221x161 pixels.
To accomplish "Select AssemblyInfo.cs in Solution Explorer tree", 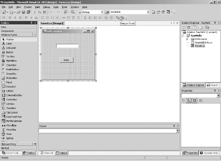I will pyautogui.click(x=204, y=42).
